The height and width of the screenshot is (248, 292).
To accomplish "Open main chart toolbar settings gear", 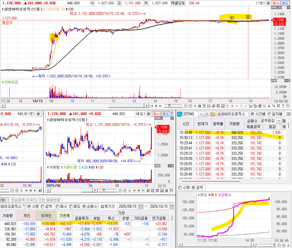I will [199, 106].
